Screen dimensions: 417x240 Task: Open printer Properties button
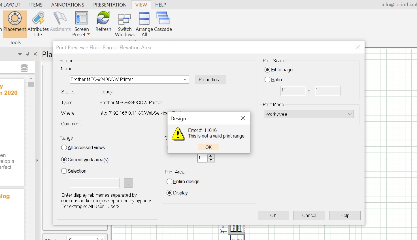(210, 80)
